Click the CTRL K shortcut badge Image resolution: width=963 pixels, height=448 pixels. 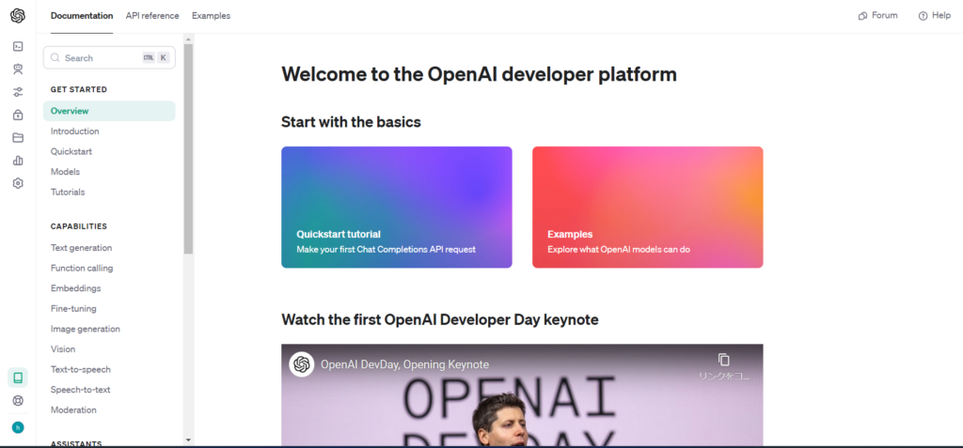156,57
